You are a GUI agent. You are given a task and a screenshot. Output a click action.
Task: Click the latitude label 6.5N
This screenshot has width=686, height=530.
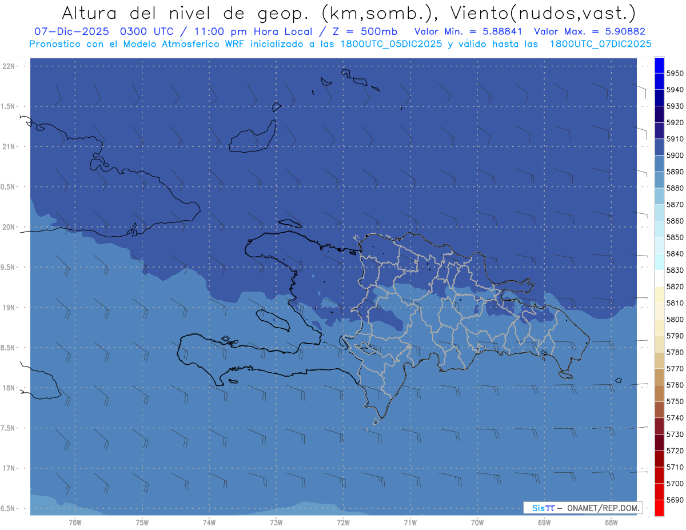(9, 508)
